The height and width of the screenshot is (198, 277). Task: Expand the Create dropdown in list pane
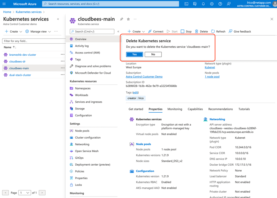pyautogui.click(x=14, y=31)
